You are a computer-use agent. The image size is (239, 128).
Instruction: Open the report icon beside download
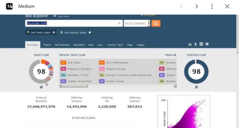click(x=201, y=44)
